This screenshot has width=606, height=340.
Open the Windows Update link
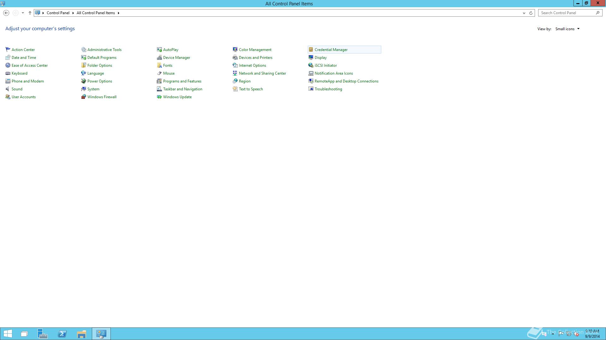(x=177, y=97)
